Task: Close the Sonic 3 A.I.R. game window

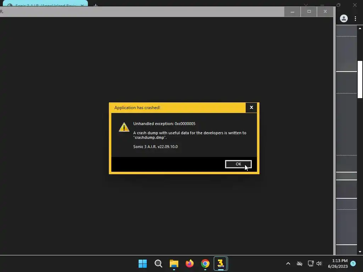Action: click(325, 12)
